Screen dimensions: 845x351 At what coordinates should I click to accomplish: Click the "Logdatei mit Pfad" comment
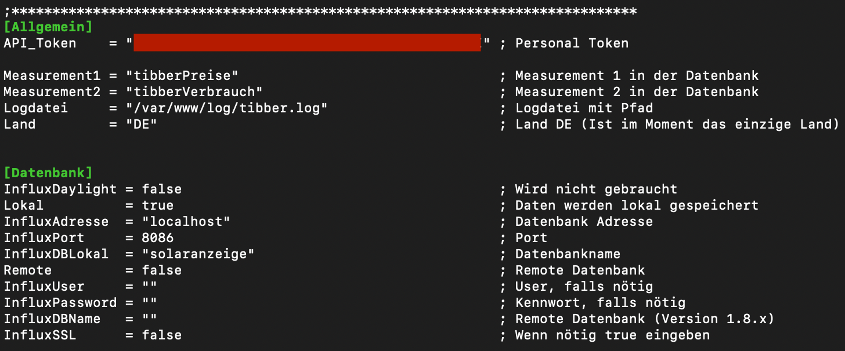(584, 108)
